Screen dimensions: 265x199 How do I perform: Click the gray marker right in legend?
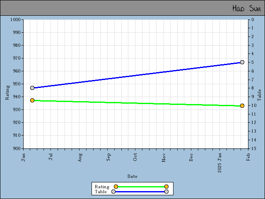click(x=166, y=192)
